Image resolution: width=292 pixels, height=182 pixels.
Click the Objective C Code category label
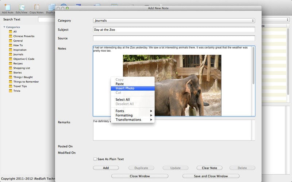(24, 59)
